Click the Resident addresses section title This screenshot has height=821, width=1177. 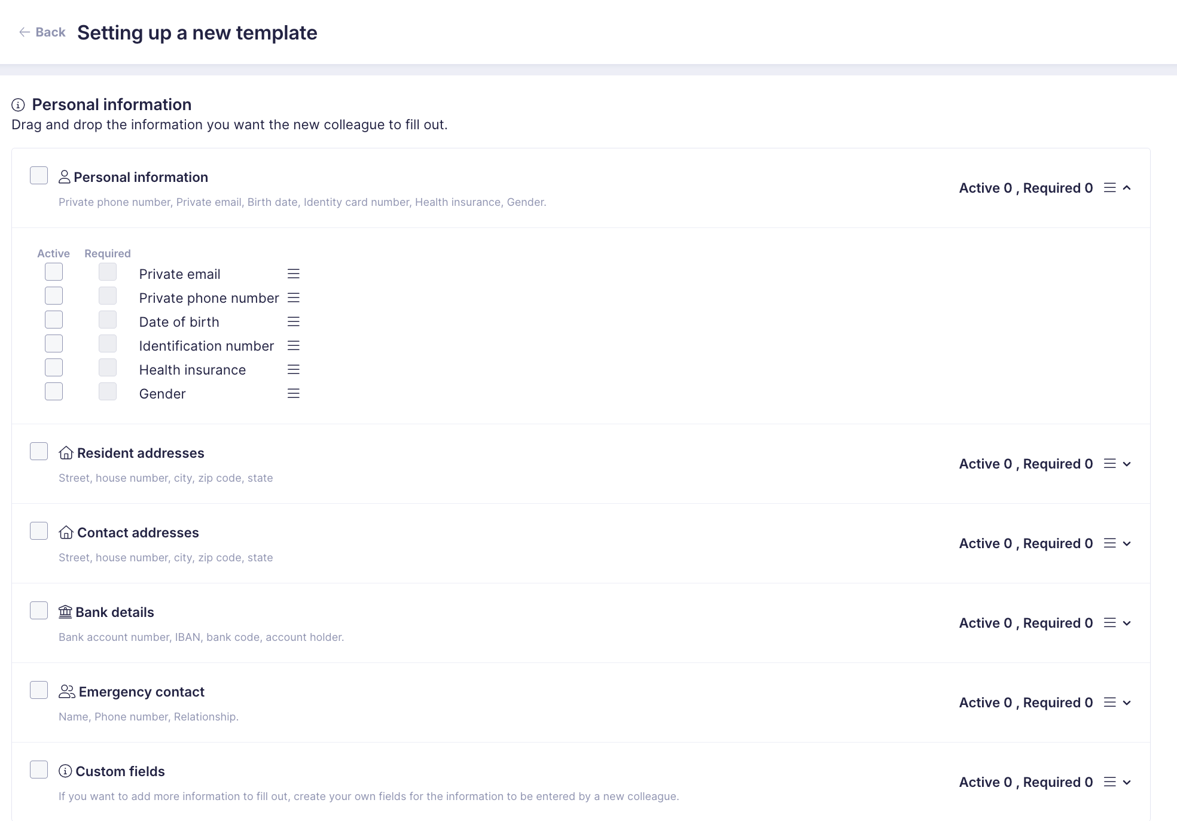point(141,453)
